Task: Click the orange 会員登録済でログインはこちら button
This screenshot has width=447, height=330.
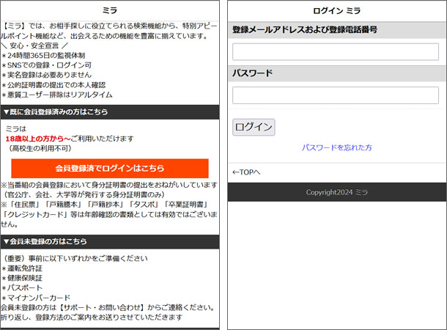Action: 109,168
